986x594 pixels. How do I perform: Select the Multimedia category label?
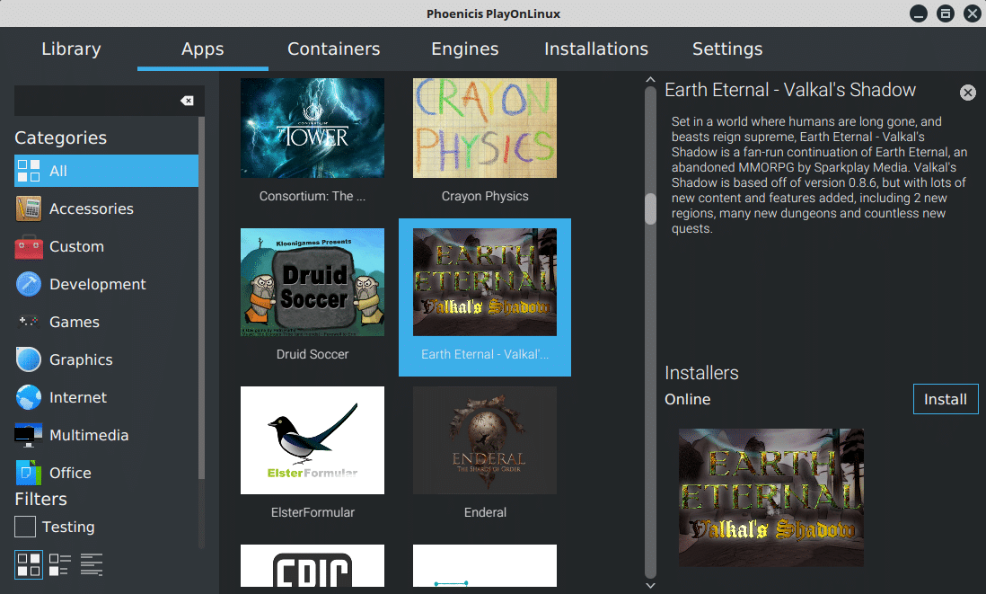[89, 436]
